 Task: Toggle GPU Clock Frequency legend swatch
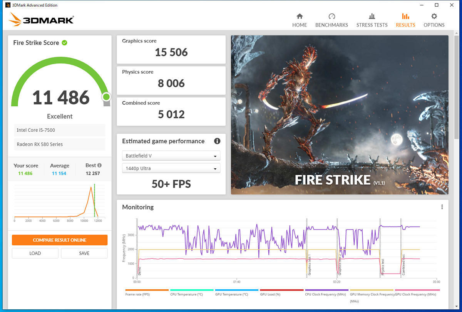[x=417, y=290]
